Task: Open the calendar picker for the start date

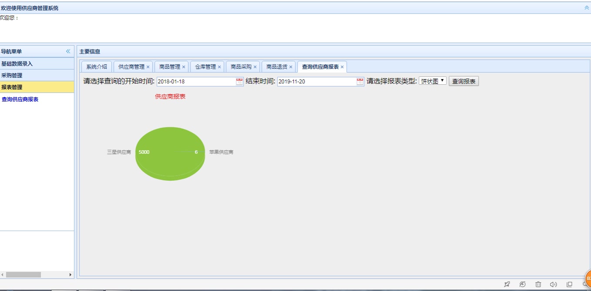Action: [x=239, y=81]
